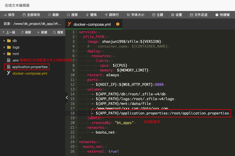This screenshot has height=156, width=235.
Task: Click the top toolbar Refresh (刷新) icon
Action: [53, 15]
